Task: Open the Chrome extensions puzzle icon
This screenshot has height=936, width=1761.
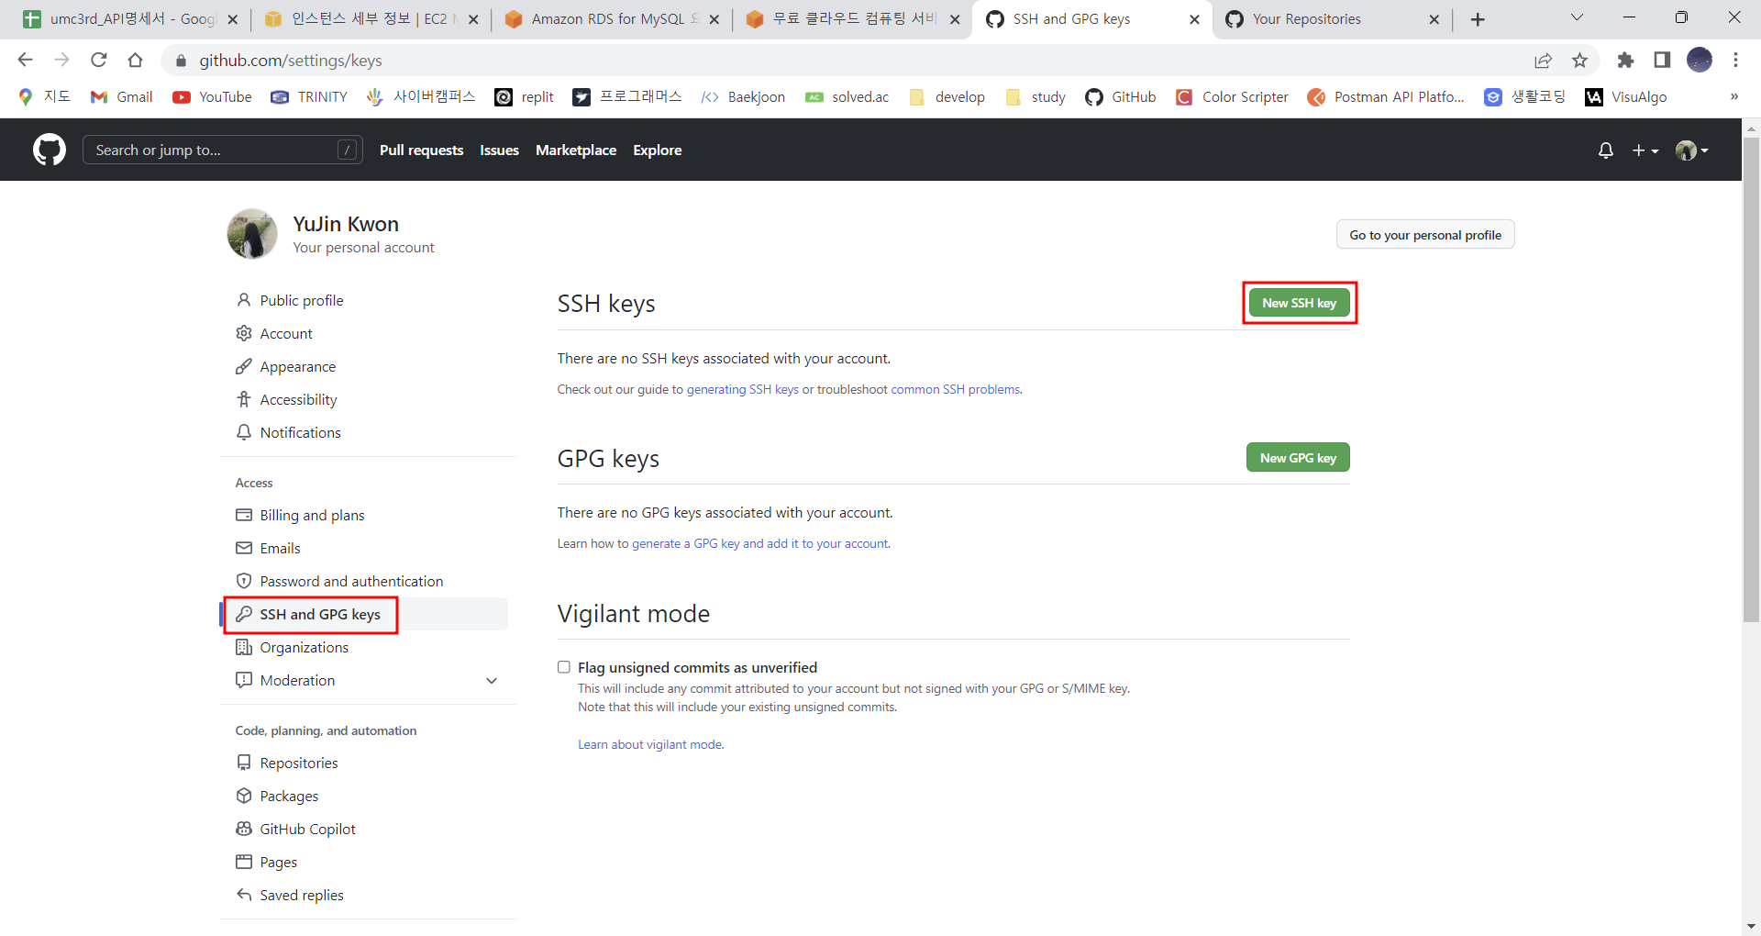Action: pos(1625,61)
